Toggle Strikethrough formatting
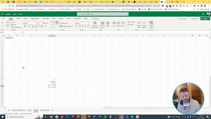Screen dimensions: 211x119 35,26
